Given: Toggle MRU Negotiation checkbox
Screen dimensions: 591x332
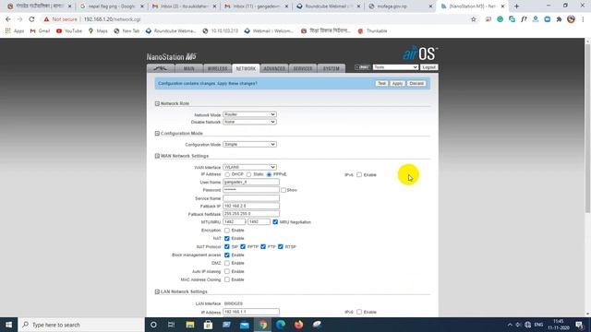Looking at the screenshot, I should click(275, 222).
